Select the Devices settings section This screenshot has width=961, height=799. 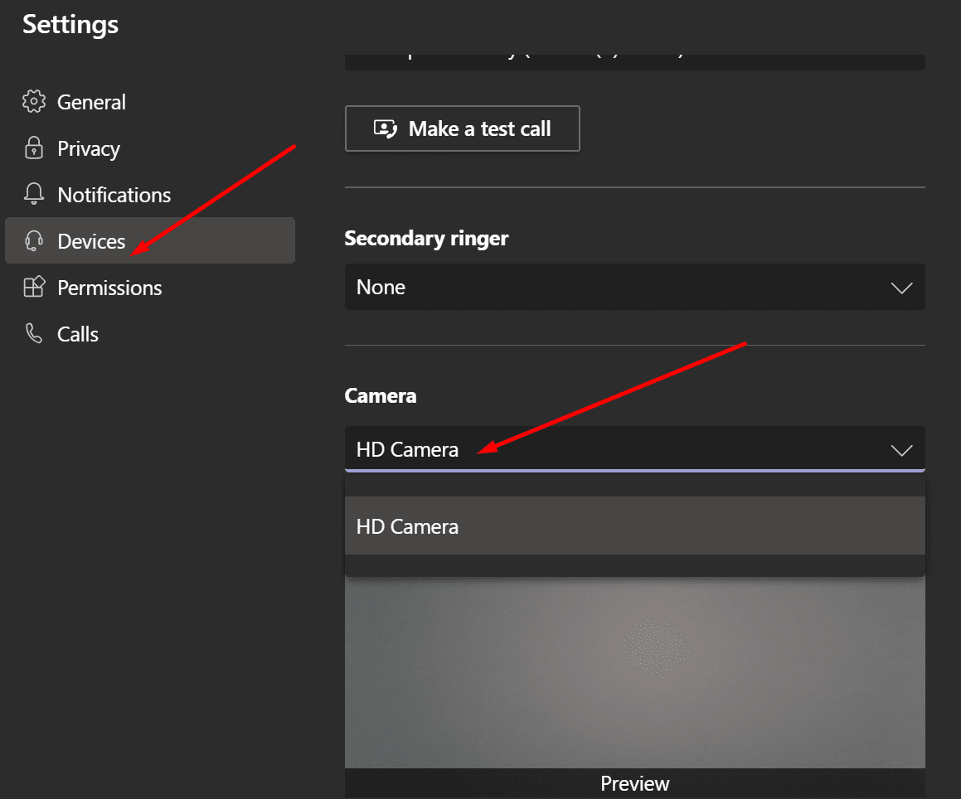click(150, 240)
